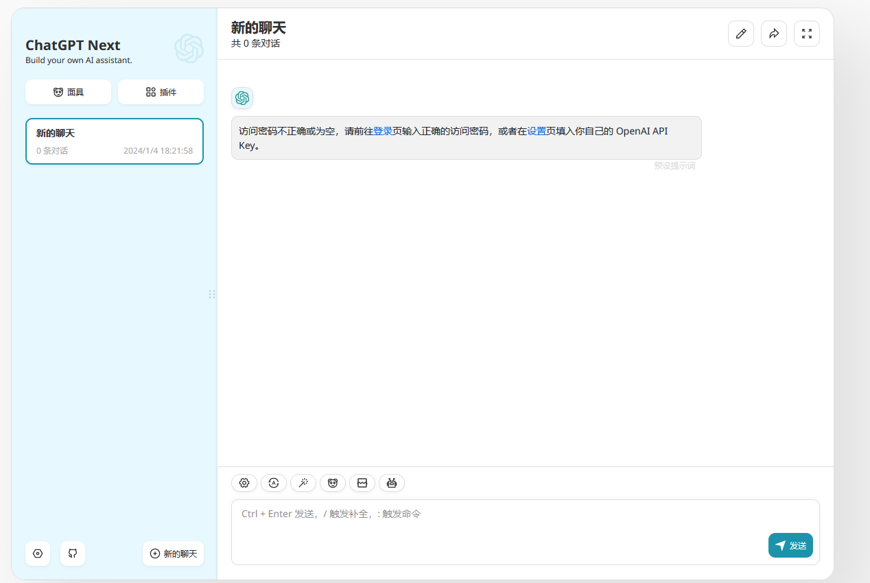Open settings via hexagon icon in sidebar

pos(38,554)
